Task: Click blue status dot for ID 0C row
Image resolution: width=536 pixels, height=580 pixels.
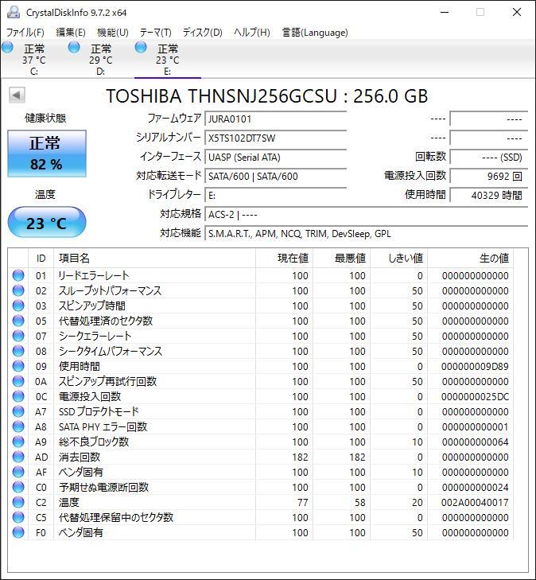Action: tap(18, 396)
